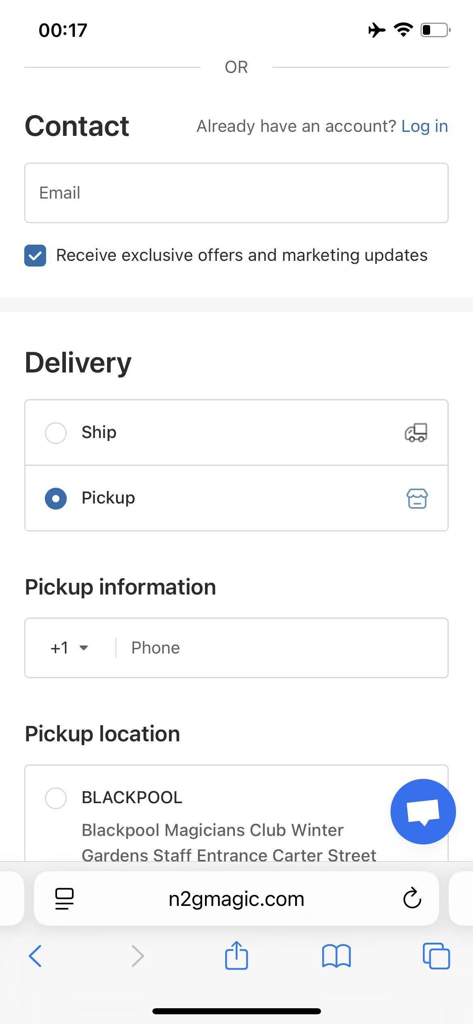
Task: Open the chat support bubble
Action: coord(423,811)
